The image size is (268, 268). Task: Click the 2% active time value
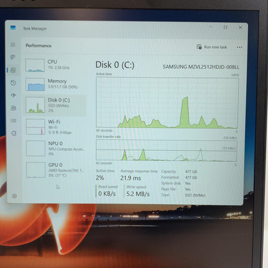[100, 178]
